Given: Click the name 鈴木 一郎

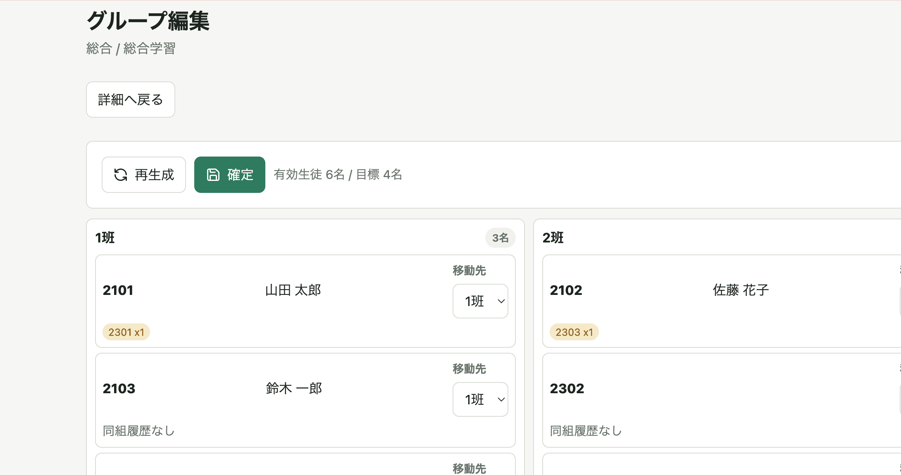Looking at the screenshot, I should (294, 389).
